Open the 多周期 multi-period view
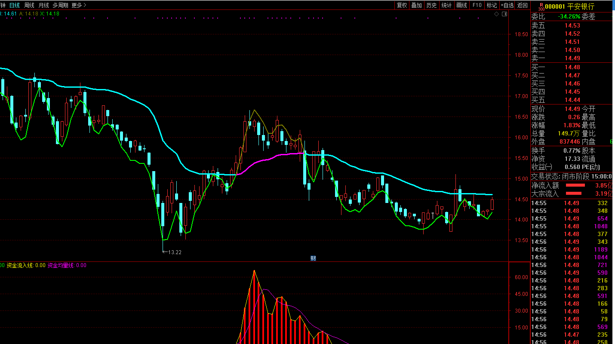 (60, 5)
